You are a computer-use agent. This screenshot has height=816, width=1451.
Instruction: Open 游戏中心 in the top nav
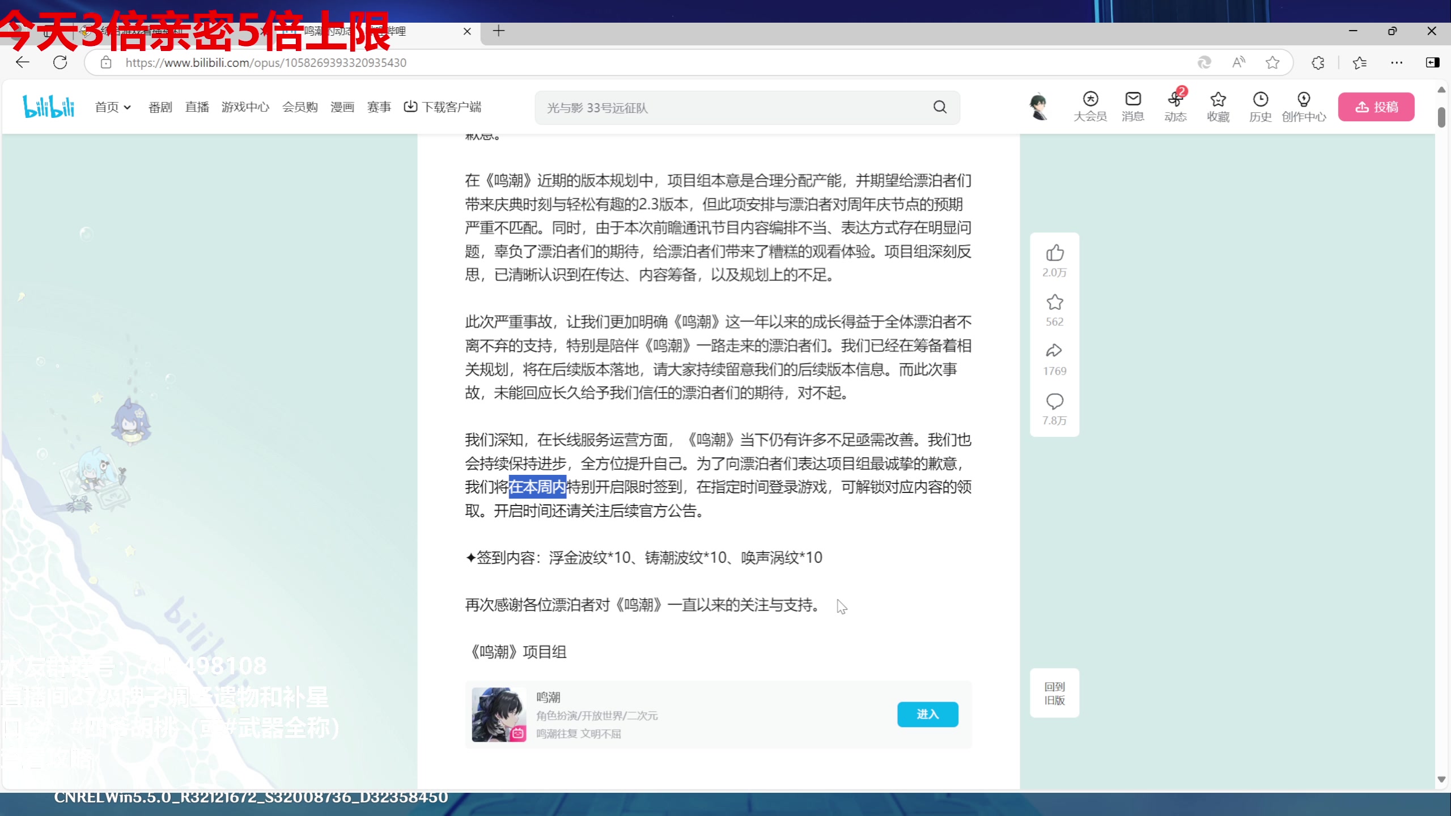point(245,107)
